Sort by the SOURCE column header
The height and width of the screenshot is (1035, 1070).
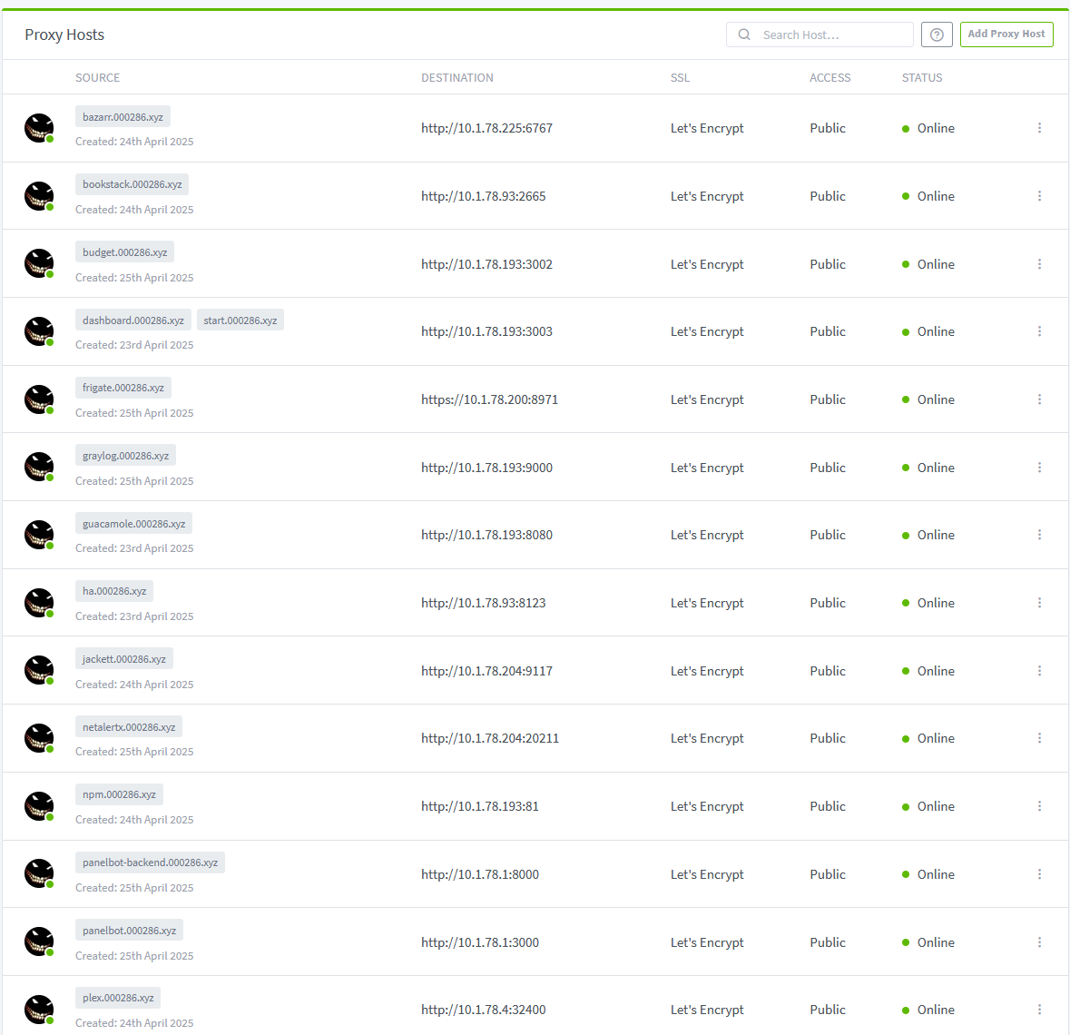tap(98, 78)
